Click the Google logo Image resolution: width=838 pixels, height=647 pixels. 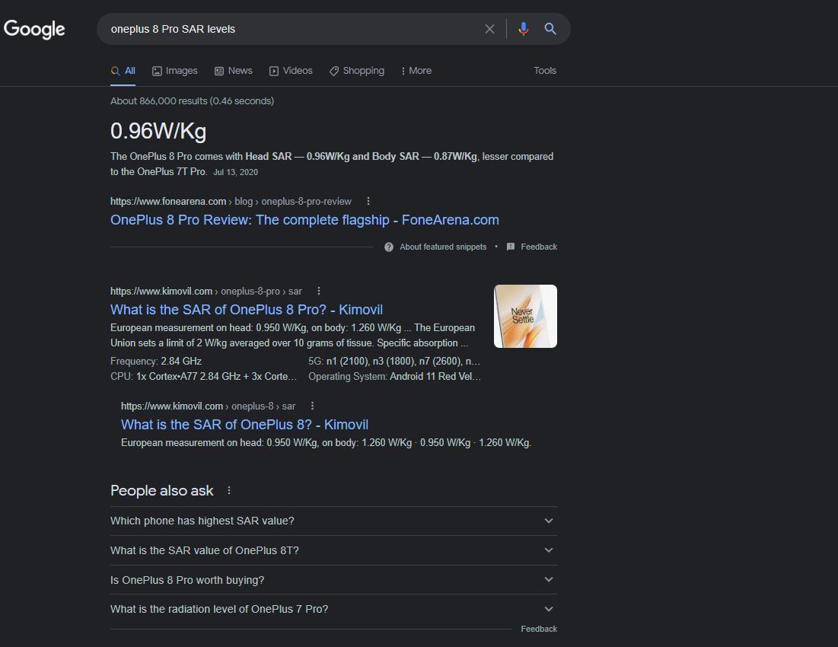coord(34,29)
